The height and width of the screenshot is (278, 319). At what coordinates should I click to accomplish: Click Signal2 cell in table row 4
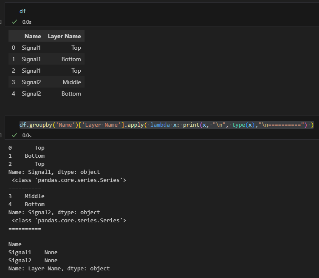click(x=31, y=94)
